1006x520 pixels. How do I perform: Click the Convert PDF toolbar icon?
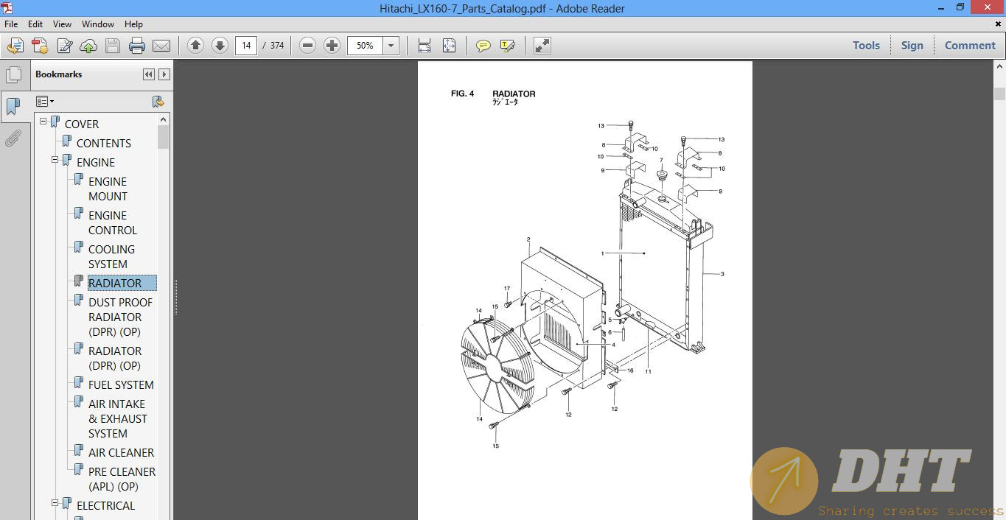40,46
